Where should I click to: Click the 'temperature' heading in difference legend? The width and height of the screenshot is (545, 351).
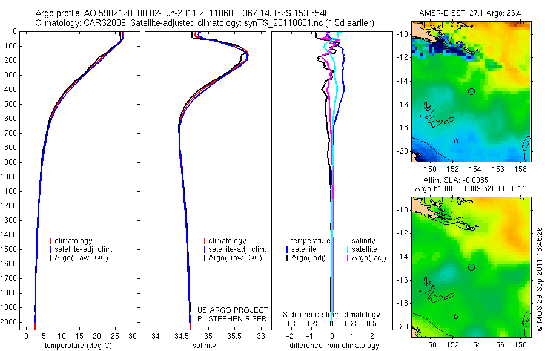pyautogui.click(x=311, y=240)
